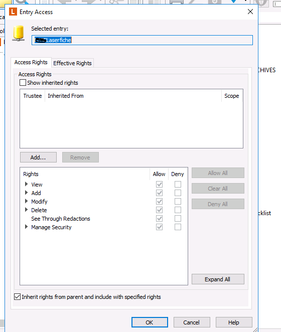The width and height of the screenshot is (281, 332).
Task: Enable Show inherited rights checkbox
Action: tap(23, 83)
